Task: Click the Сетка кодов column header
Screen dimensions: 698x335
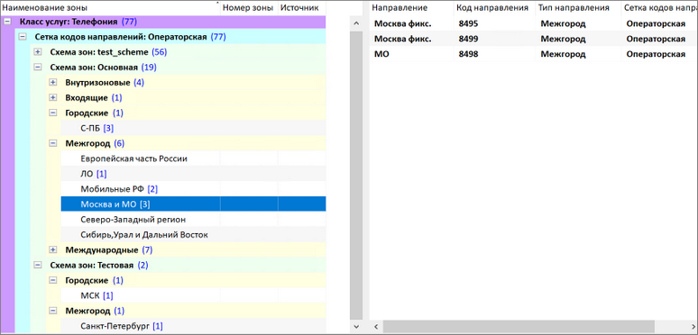Action: [x=659, y=7]
